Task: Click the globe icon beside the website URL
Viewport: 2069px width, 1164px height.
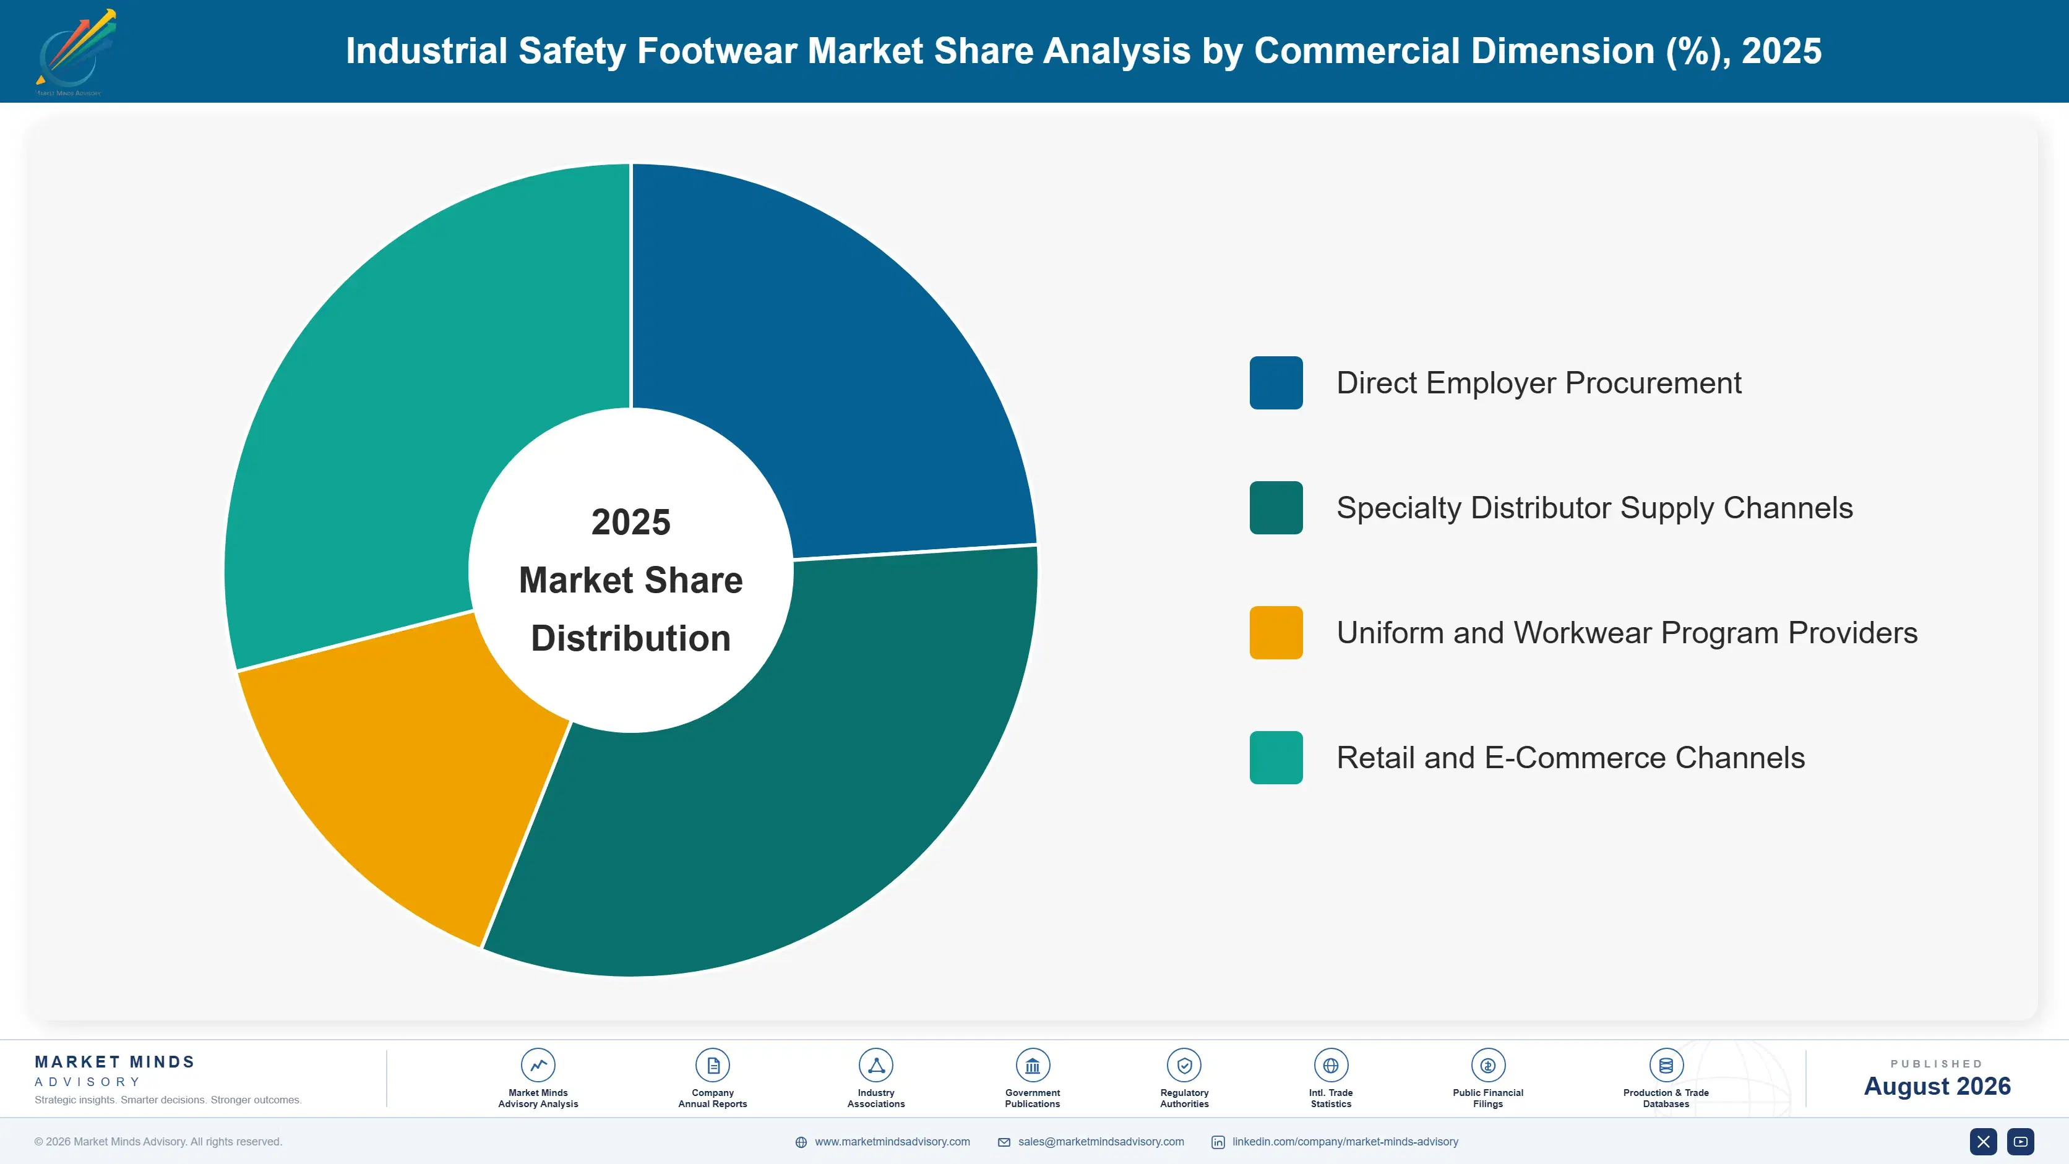Action: click(x=801, y=1142)
